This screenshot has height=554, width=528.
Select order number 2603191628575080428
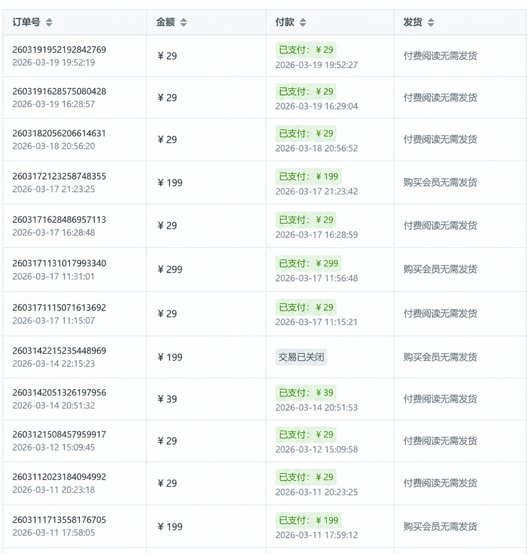[59, 91]
